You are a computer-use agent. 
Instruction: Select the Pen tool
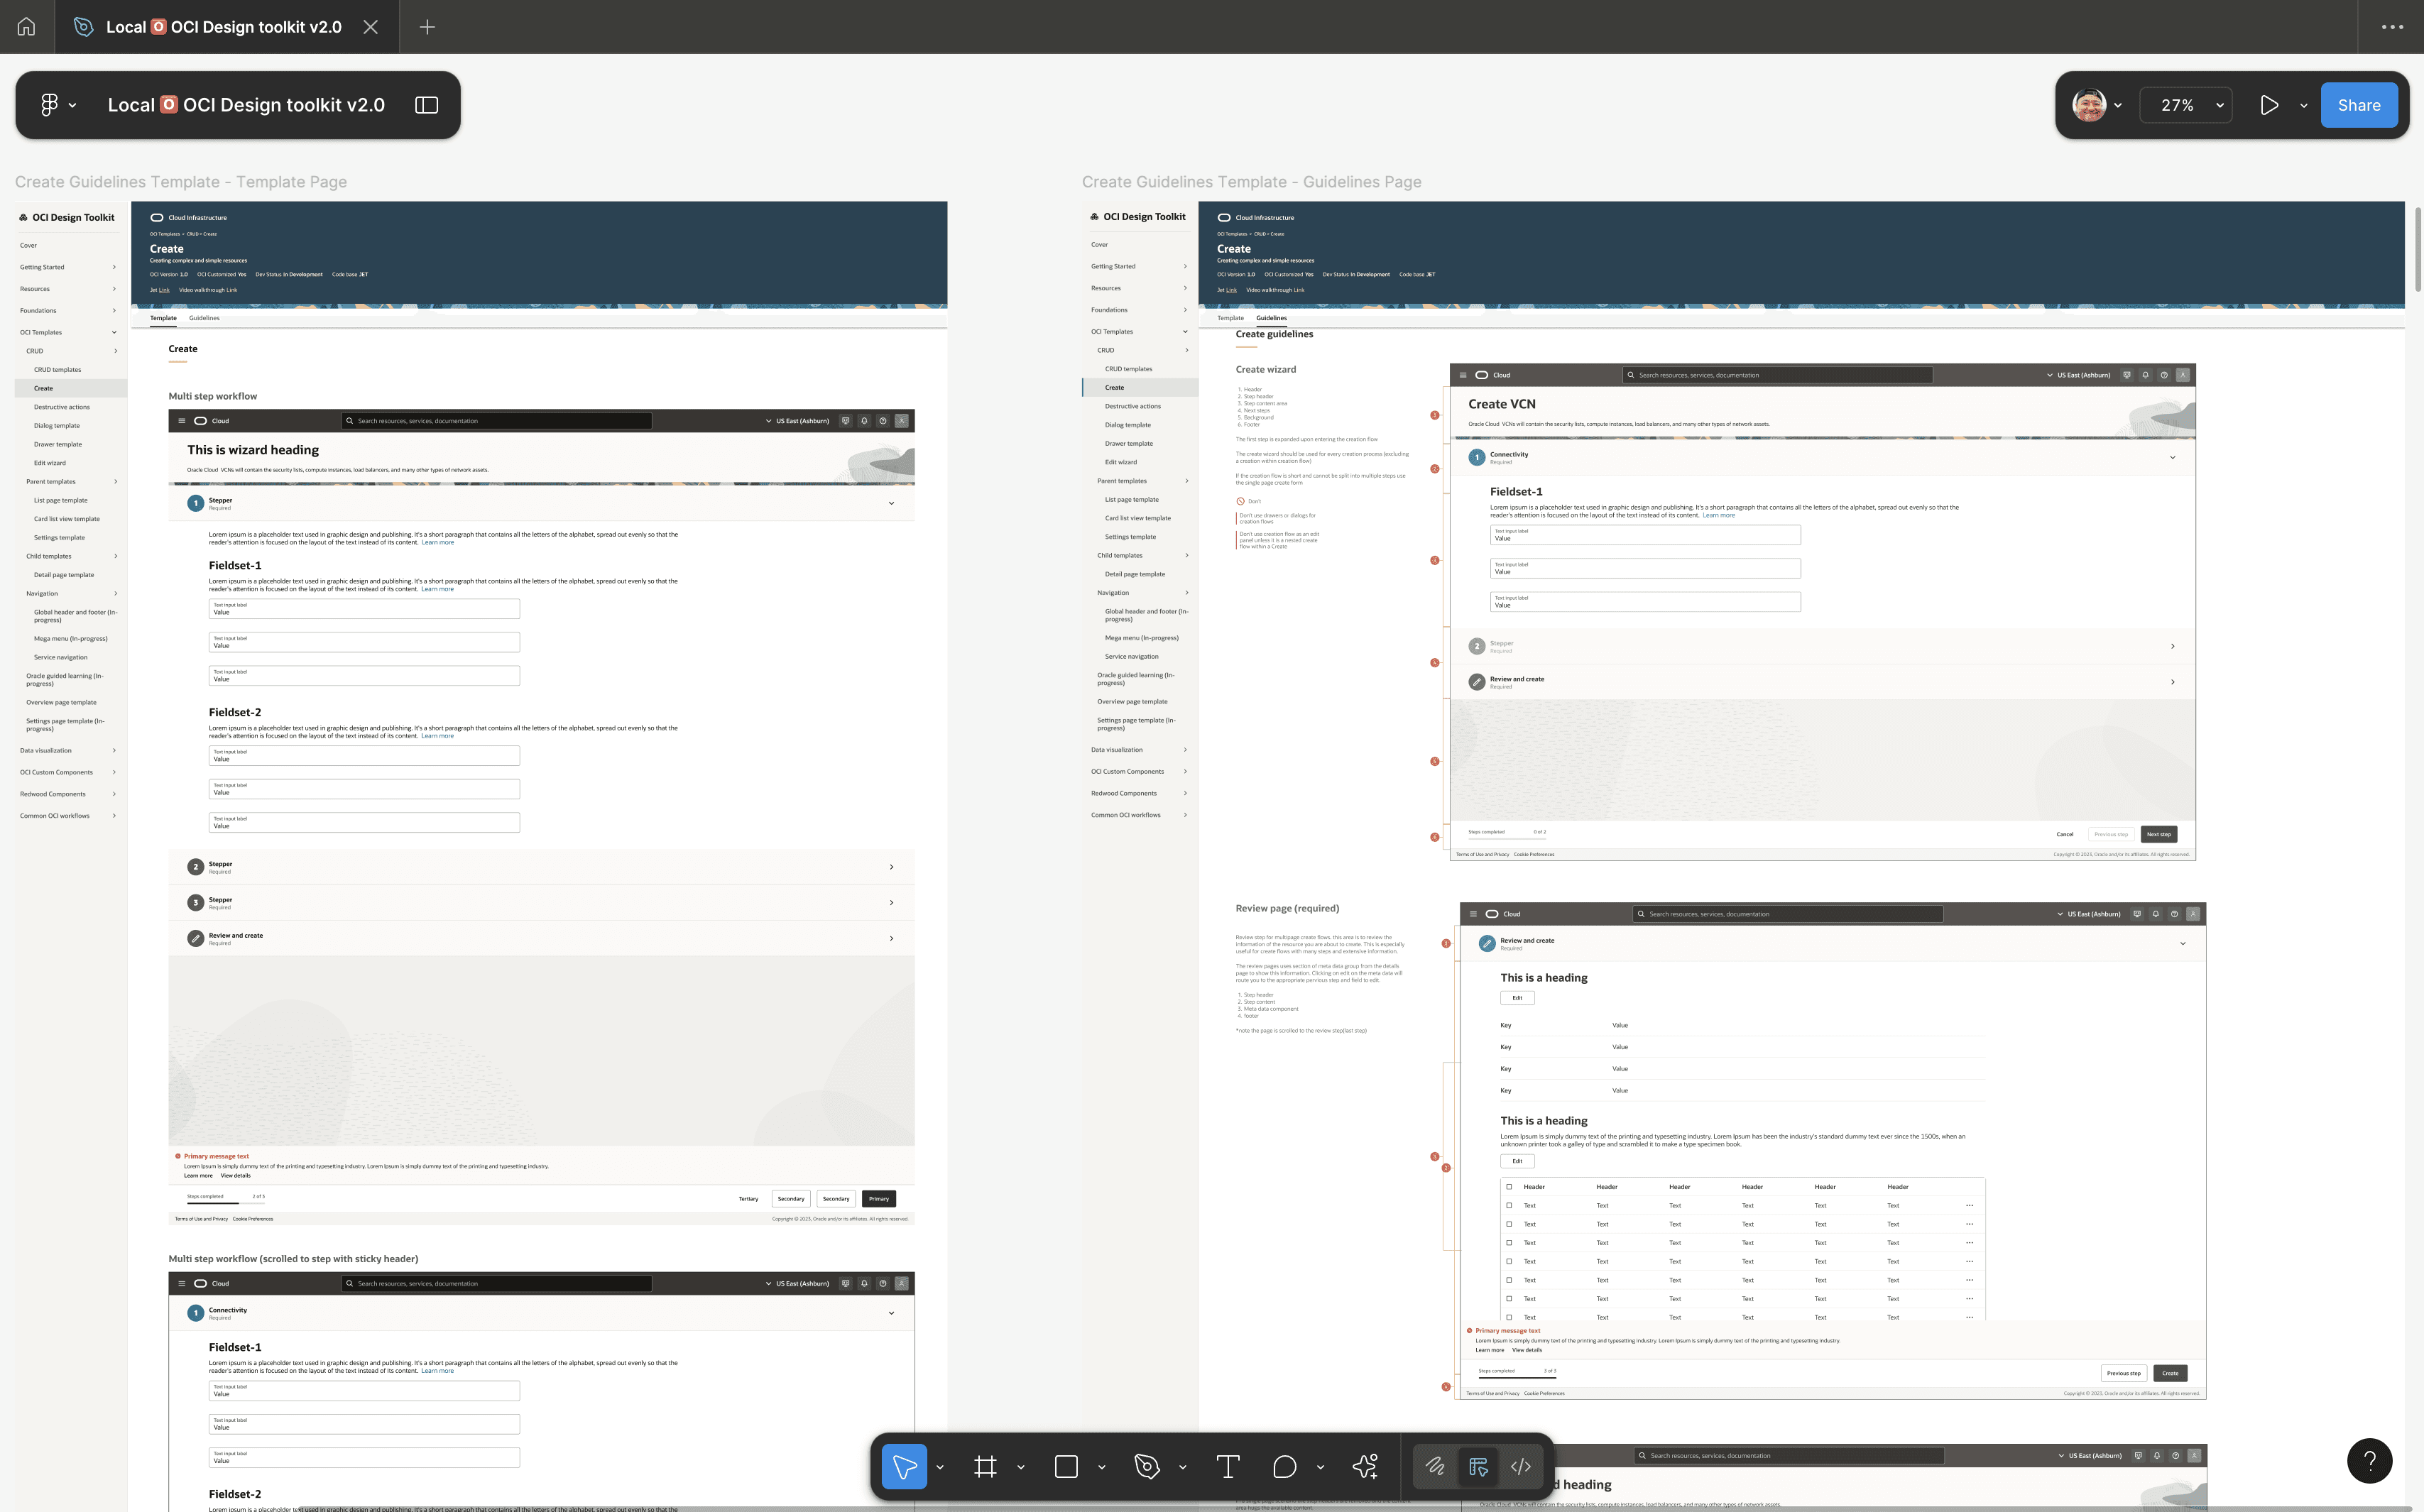click(x=1147, y=1466)
